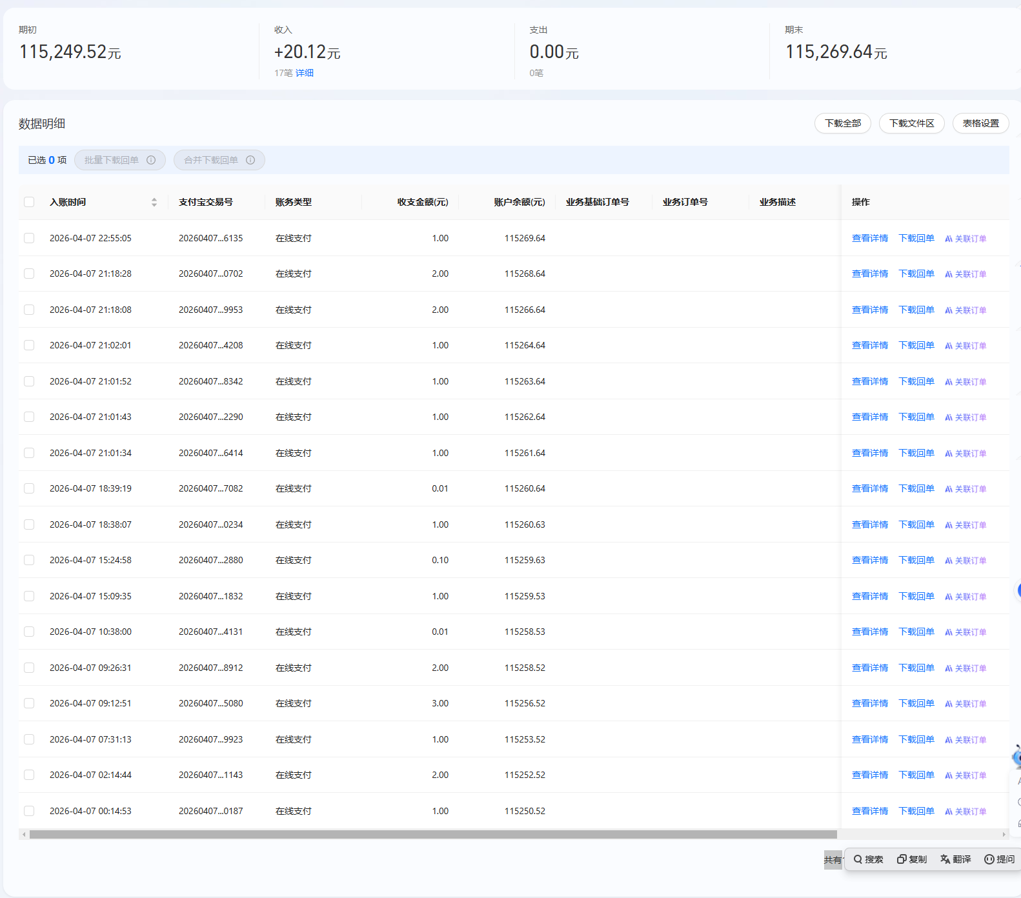Toggle the select-all checkbox in table header
This screenshot has height=898, width=1021.
pos(29,202)
